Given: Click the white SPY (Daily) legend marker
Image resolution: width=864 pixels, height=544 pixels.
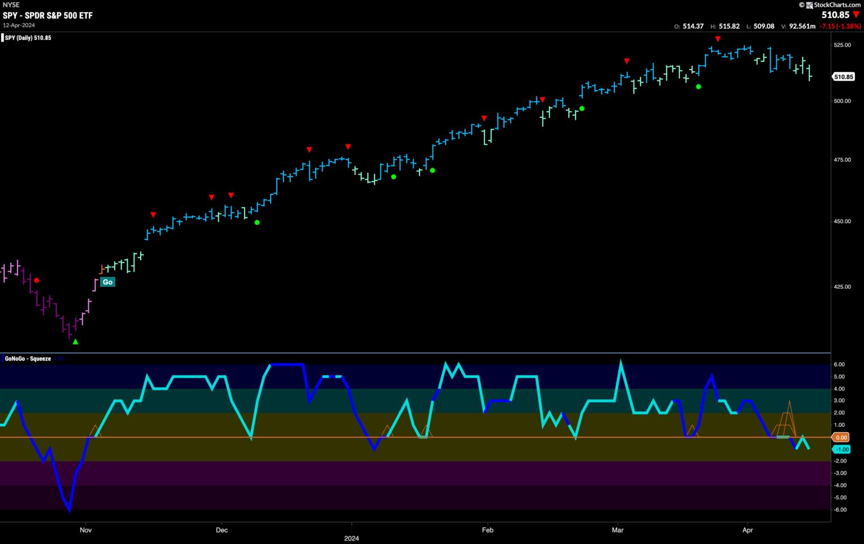Looking at the screenshot, I should coord(3,38).
